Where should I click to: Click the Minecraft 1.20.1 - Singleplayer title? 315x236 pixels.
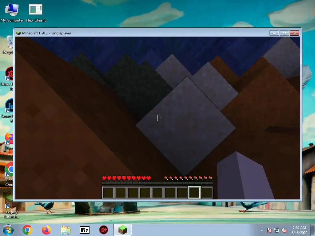click(47, 33)
